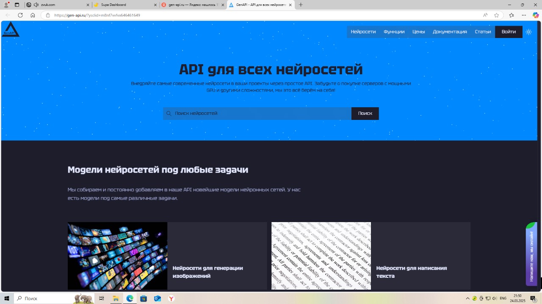Show hidden system tray icons

click(x=468, y=299)
